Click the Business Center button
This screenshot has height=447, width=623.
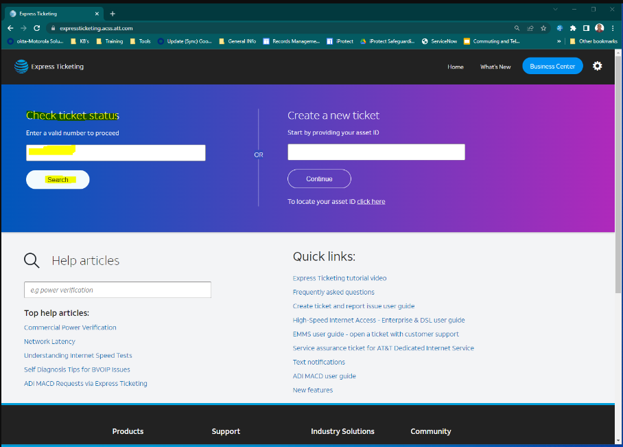click(553, 66)
